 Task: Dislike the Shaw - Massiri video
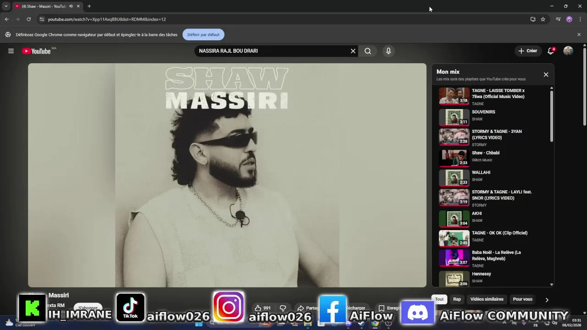coord(283,308)
